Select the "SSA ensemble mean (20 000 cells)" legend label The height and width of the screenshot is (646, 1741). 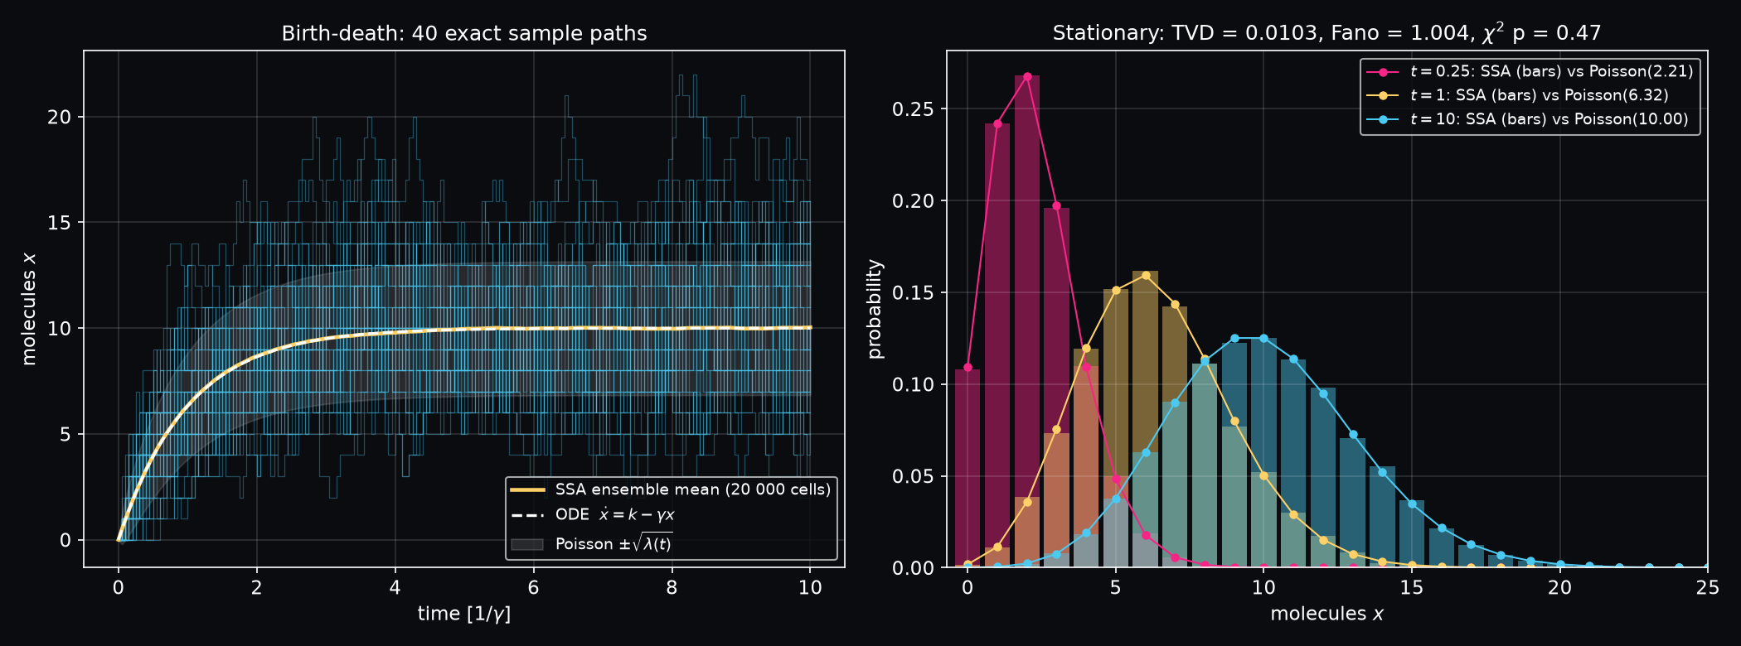click(693, 489)
